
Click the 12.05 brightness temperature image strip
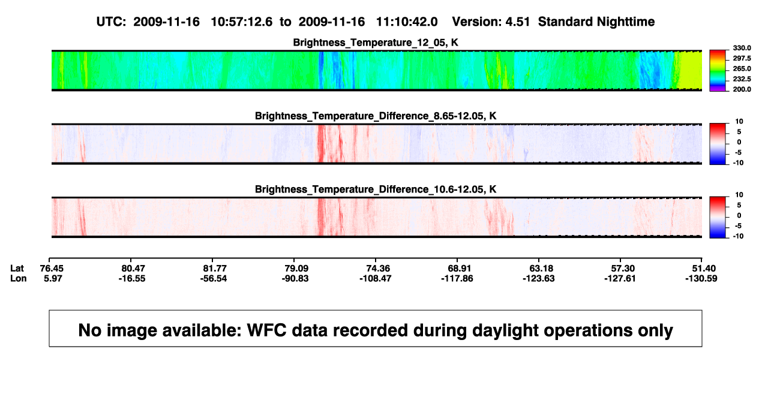coord(377,70)
